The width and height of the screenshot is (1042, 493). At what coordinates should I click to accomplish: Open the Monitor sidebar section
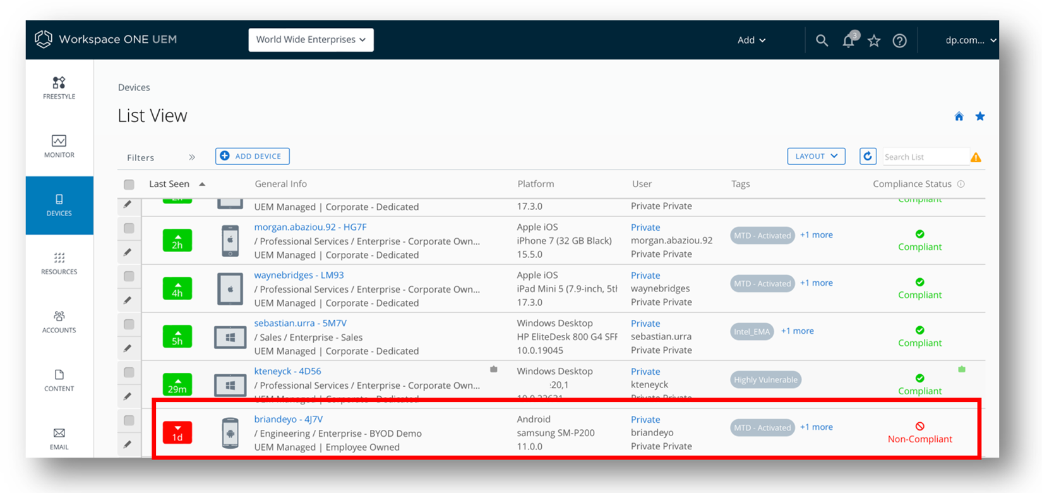click(x=59, y=147)
